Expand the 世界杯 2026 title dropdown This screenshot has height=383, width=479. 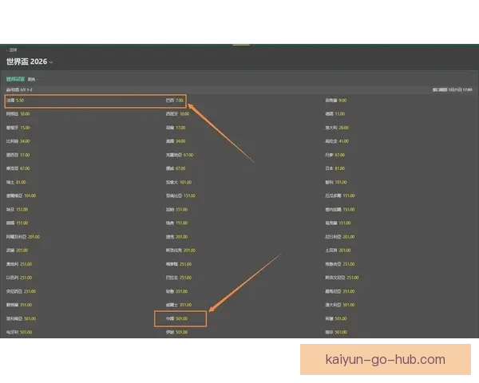click(x=52, y=62)
